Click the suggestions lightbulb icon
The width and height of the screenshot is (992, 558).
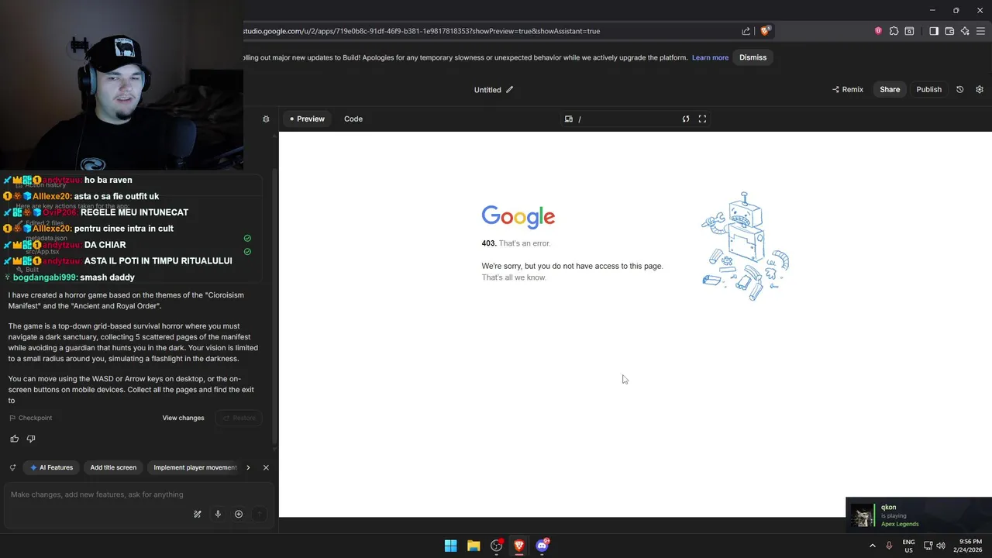click(12, 467)
